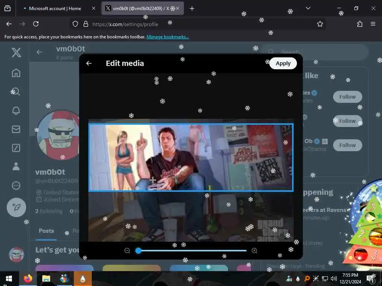This screenshot has height=286, width=382.
Task: Click Firefox in the taskbar
Action: click(28, 279)
